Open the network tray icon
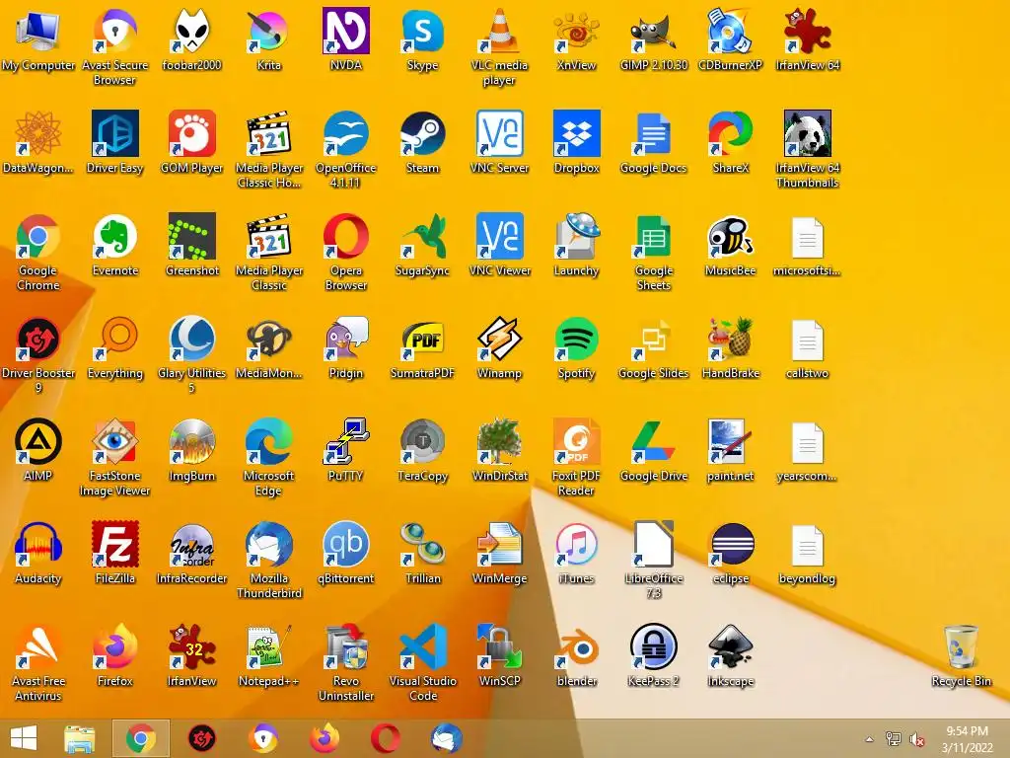This screenshot has height=758, width=1010. pos(893,739)
